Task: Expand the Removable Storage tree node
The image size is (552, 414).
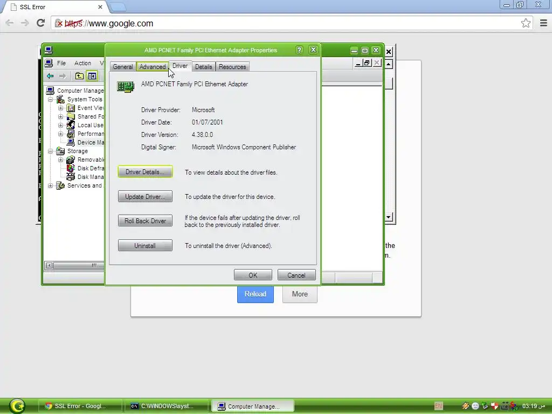Action: (x=60, y=160)
